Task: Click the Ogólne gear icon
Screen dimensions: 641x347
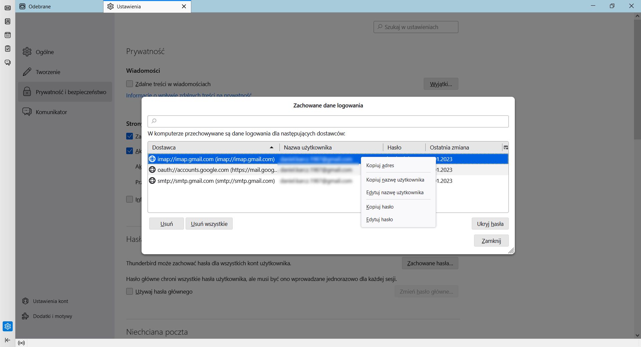Action: (x=27, y=52)
